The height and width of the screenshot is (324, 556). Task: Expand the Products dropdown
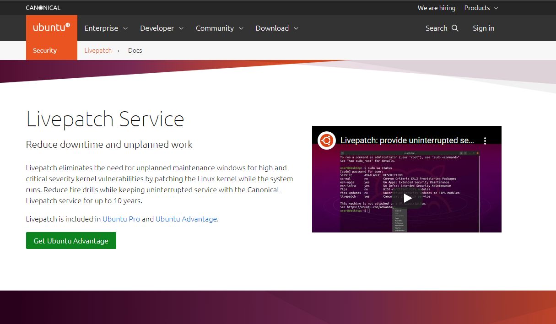tap(481, 8)
